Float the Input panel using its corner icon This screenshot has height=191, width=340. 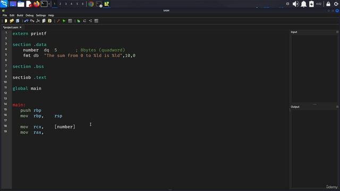[x=337, y=32]
